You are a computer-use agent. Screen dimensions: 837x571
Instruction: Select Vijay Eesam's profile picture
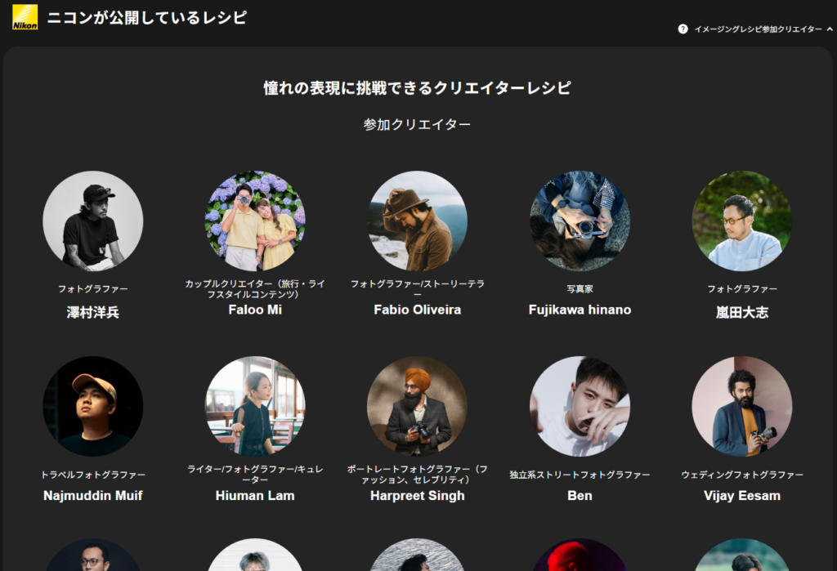(x=741, y=406)
